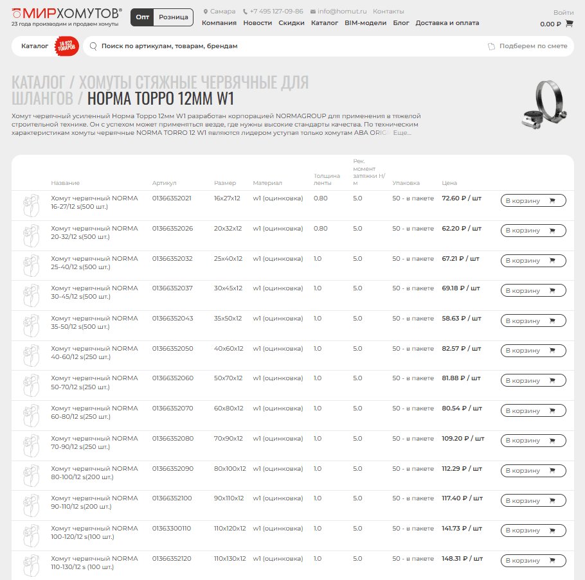
Task: Click clamp thumbnail for NORMA 40-60/12
Action: tap(31, 356)
